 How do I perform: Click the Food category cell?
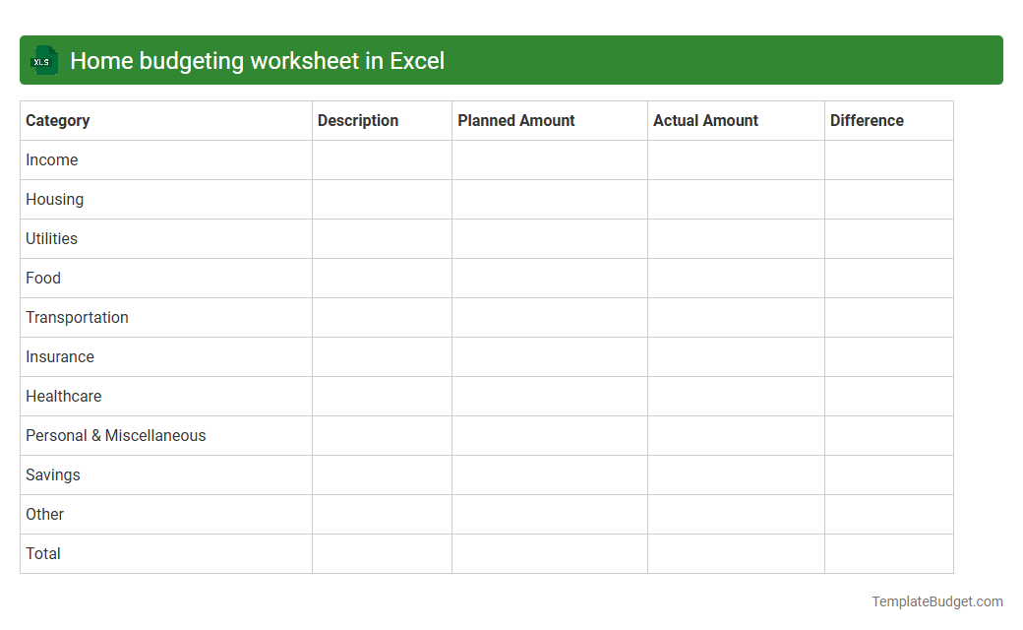(x=43, y=278)
